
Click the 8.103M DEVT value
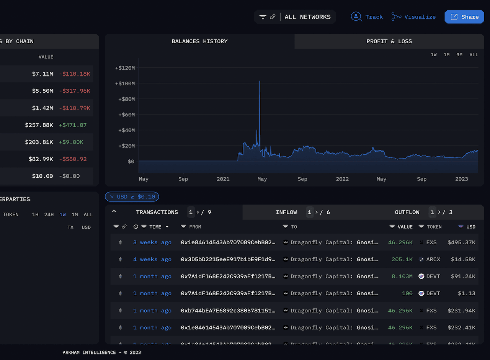[x=402, y=276]
